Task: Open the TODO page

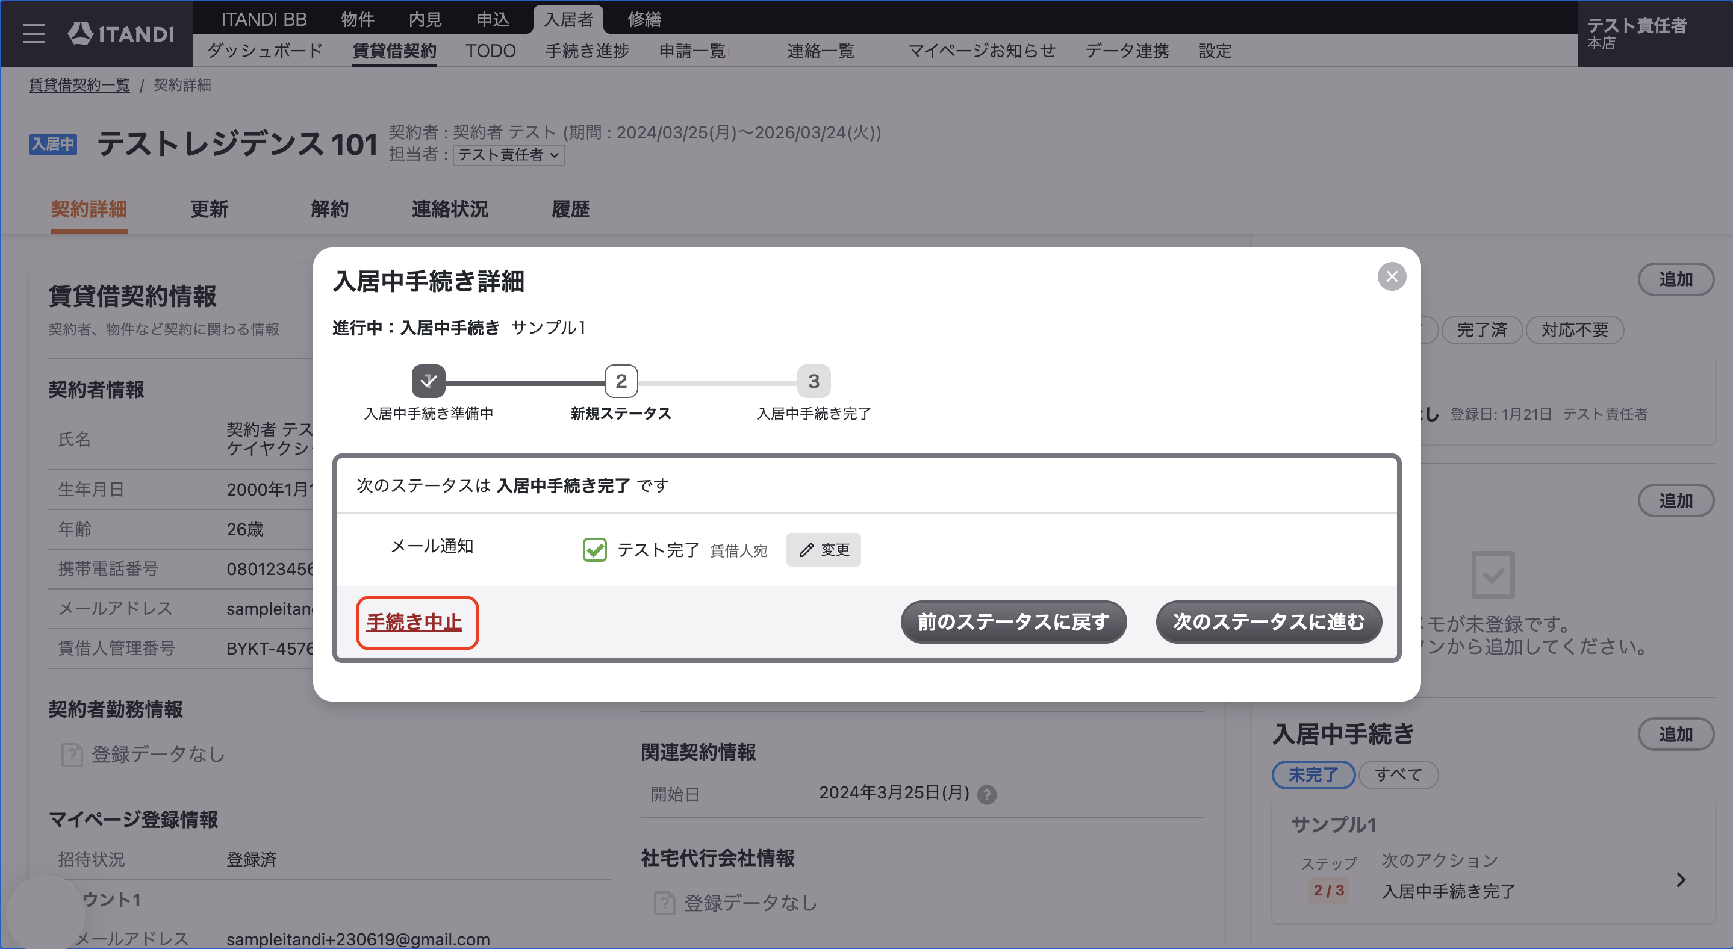Action: [490, 51]
